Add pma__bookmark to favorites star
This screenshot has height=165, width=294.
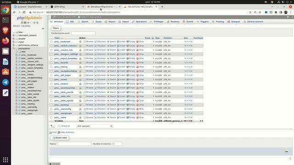[x=80, y=42]
